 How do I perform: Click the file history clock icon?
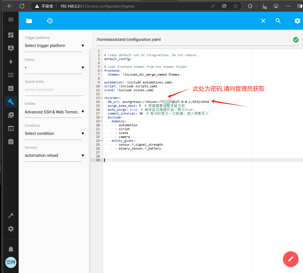pos(50,21)
